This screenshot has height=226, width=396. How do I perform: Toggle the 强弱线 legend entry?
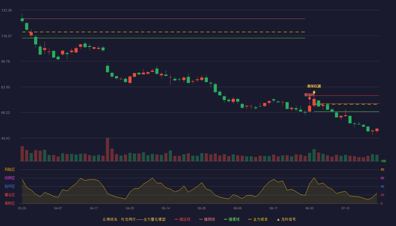pyautogui.click(x=207, y=219)
